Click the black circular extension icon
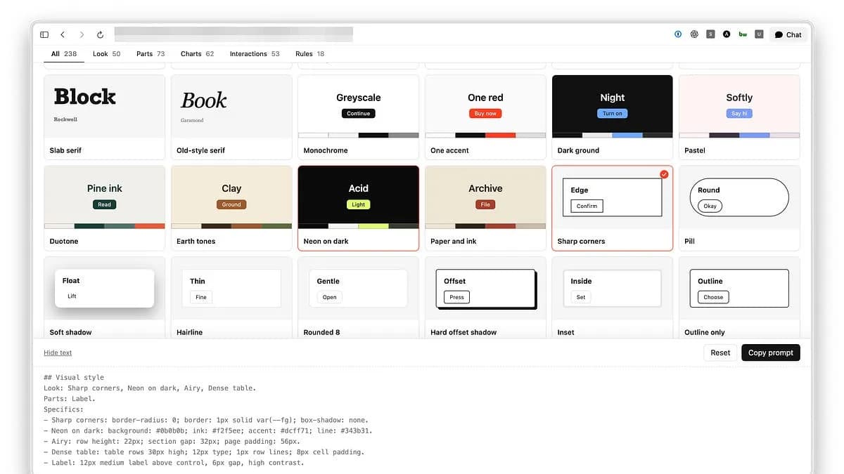 (x=727, y=34)
